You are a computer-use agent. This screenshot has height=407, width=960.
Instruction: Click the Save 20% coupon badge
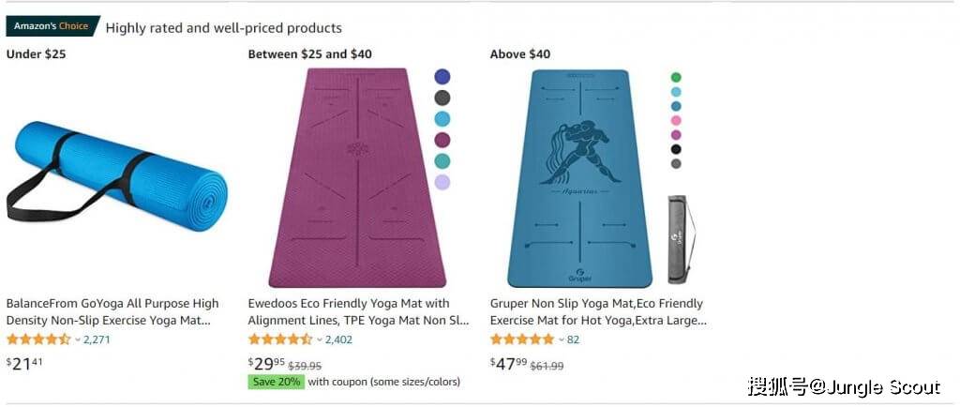276,382
